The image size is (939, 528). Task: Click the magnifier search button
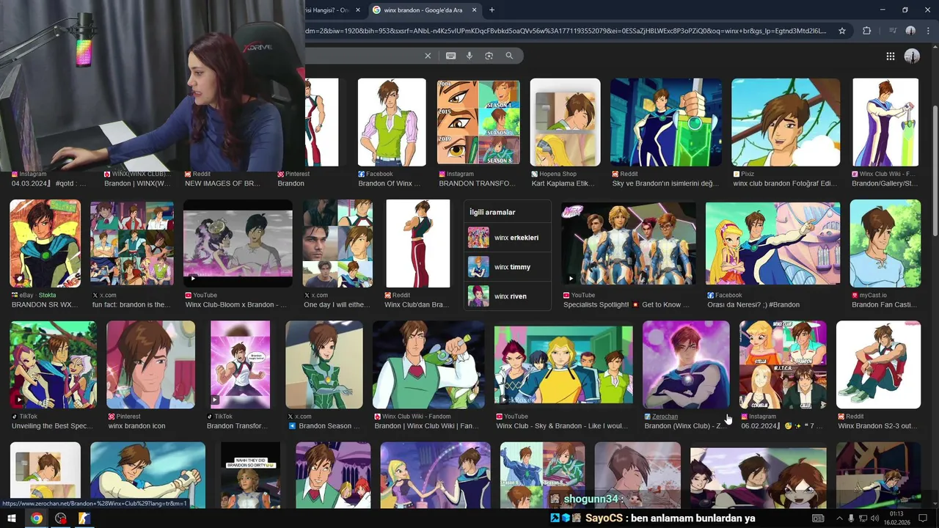click(509, 56)
